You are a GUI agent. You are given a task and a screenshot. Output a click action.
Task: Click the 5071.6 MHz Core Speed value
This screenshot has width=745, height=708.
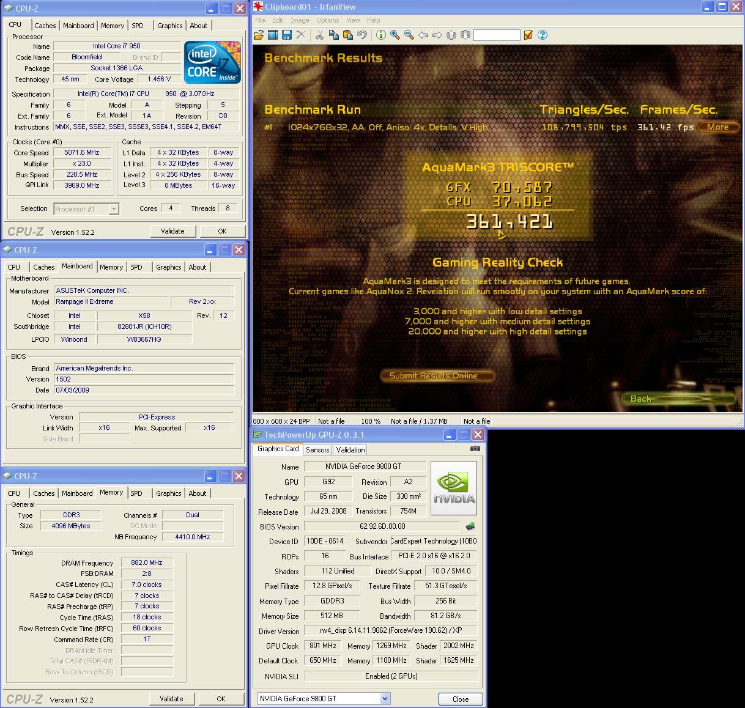(x=82, y=153)
